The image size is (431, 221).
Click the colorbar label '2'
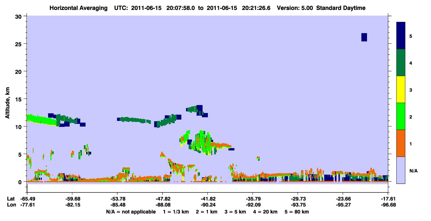tap(411, 117)
